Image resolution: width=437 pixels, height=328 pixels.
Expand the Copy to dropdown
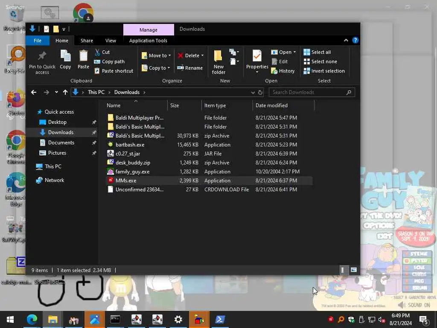point(169,68)
